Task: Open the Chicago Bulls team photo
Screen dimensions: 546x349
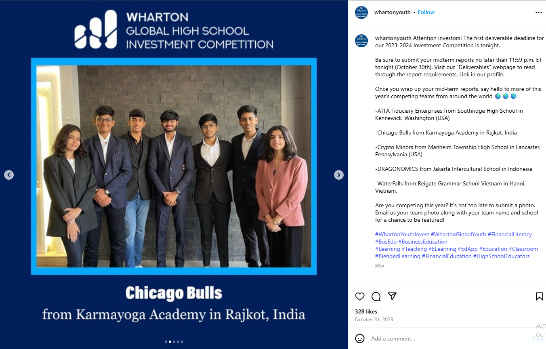Action: tap(174, 166)
